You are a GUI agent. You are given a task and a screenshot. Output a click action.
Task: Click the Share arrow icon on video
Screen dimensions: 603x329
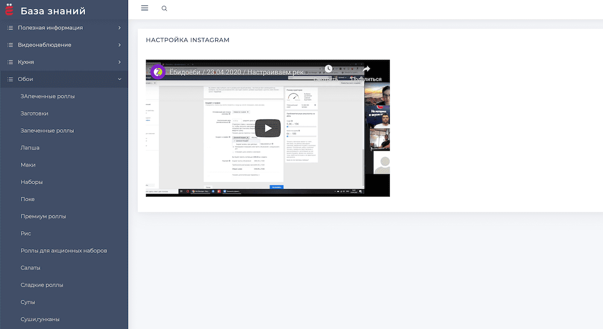point(366,69)
